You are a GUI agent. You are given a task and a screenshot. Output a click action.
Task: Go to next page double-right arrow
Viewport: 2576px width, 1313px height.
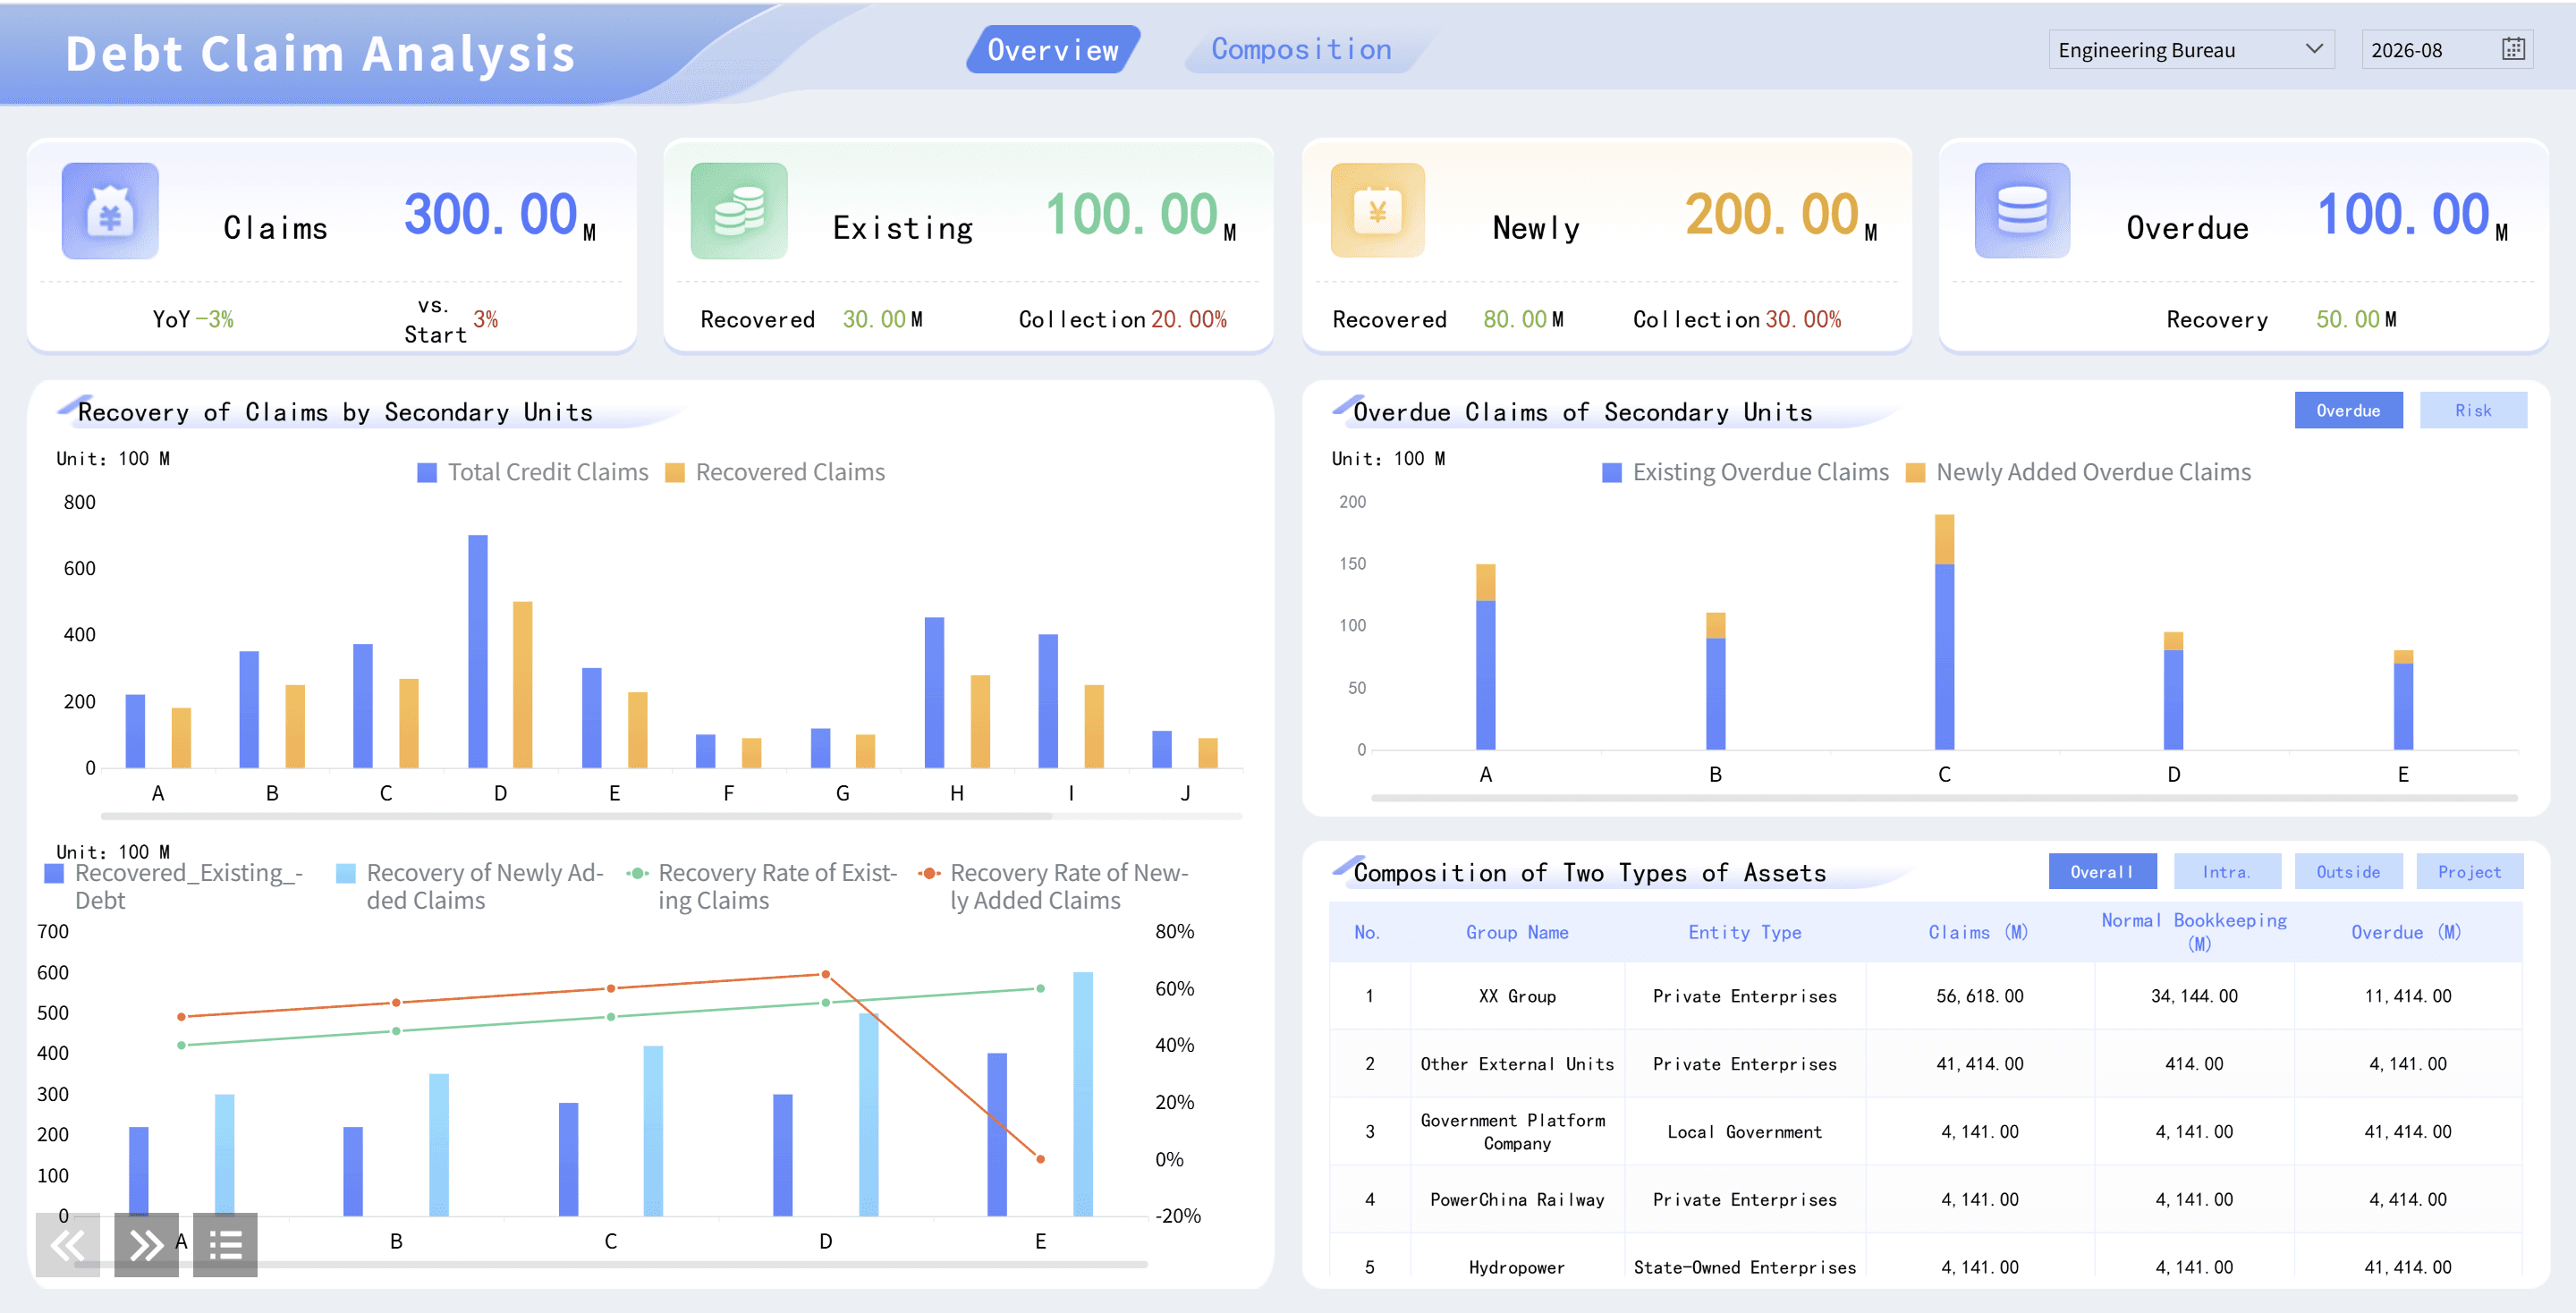pos(146,1245)
